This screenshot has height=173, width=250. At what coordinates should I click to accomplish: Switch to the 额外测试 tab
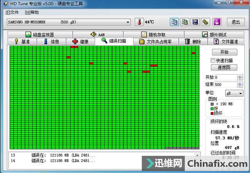point(214,34)
